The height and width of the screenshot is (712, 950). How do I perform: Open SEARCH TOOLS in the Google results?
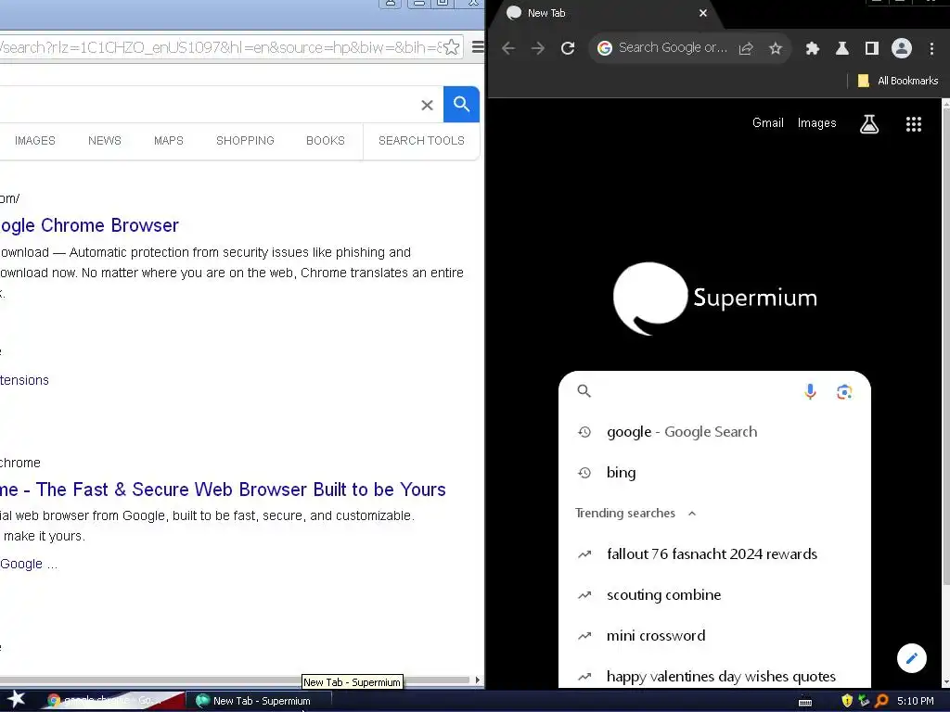pyautogui.click(x=422, y=141)
